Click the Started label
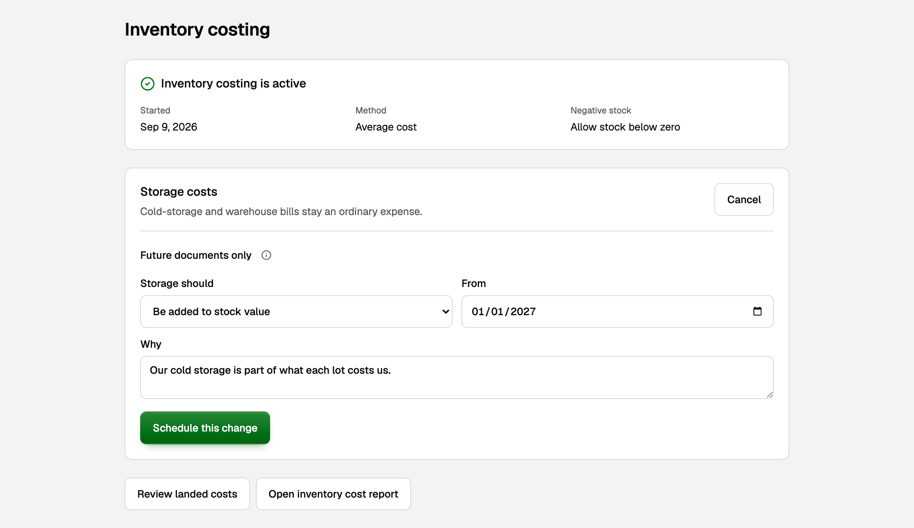 click(x=155, y=110)
